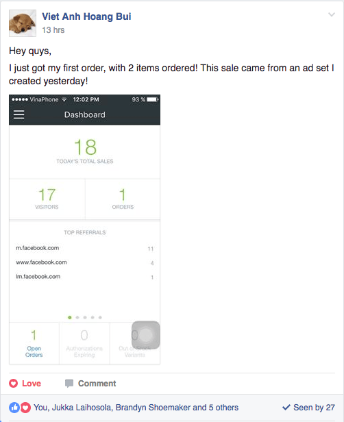Viewport: 344px width, 422px height.
Task: Click the comment speech bubble icon
Action: click(69, 384)
